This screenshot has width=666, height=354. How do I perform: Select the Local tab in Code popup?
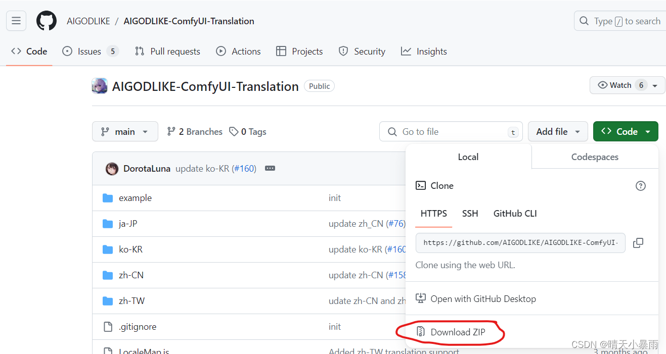(x=468, y=157)
